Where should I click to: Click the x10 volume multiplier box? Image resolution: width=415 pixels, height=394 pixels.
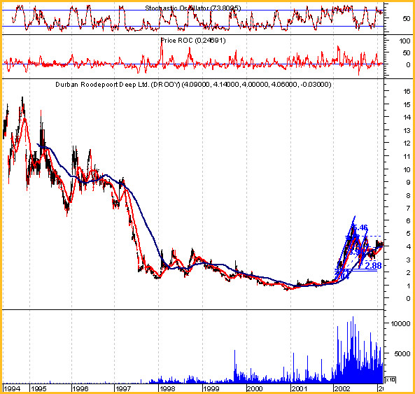(391, 380)
